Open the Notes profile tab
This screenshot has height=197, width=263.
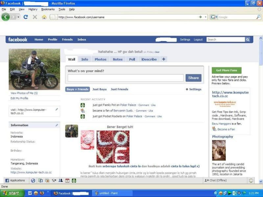[x=118, y=59]
